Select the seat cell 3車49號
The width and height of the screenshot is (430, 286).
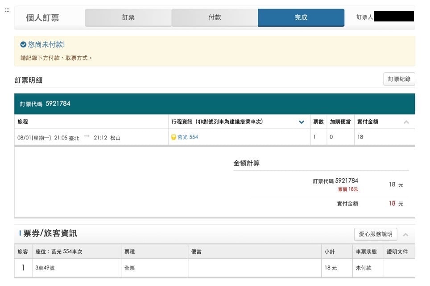click(45, 268)
